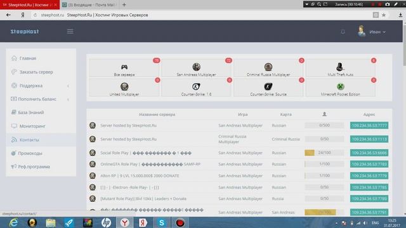The height and width of the screenshot is (228, 406).
Task: Open Главная in sidebar
Action: point(41,58)
